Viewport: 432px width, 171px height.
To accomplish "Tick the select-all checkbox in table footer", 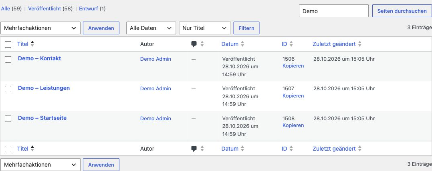I will (x=8, y=149).
